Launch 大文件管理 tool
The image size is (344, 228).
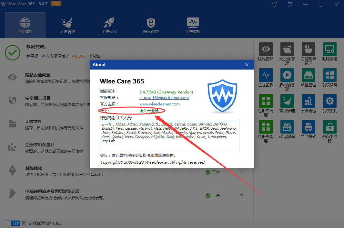pos(287,54)
